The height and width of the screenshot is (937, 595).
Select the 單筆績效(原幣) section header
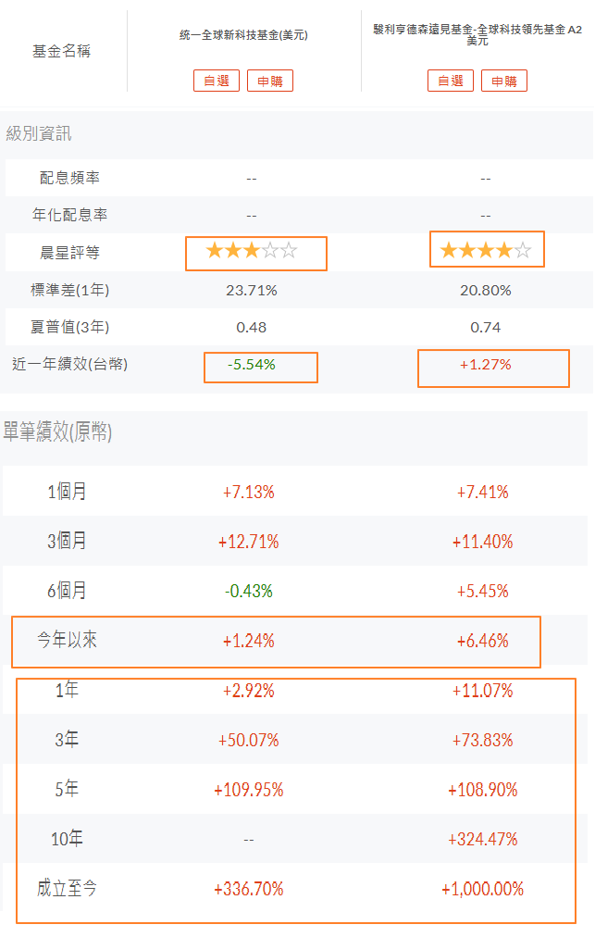(x=57, y=431)
